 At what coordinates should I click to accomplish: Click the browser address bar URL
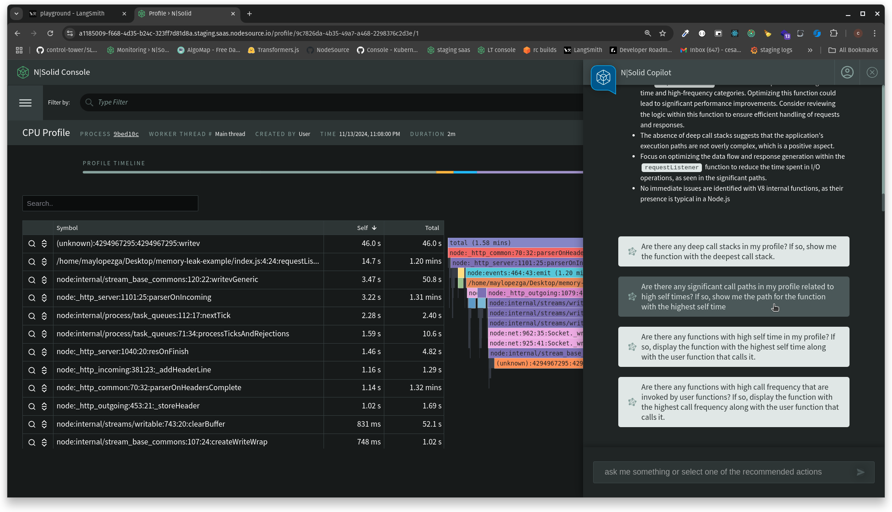coord(249,33)
